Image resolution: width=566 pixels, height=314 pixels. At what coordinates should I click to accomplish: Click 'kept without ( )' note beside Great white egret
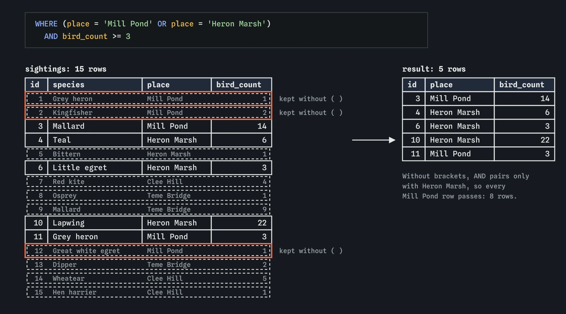pos(311,251)
